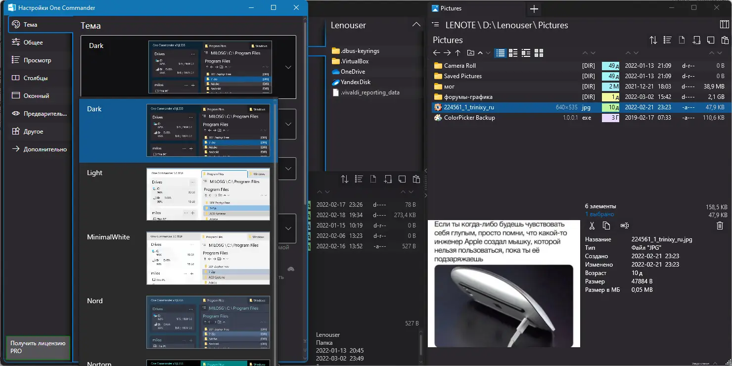This screenshot has width=732, height=366.
Task: Create a new folder in the Lenouser pane
Action: (x=388, y=179)
